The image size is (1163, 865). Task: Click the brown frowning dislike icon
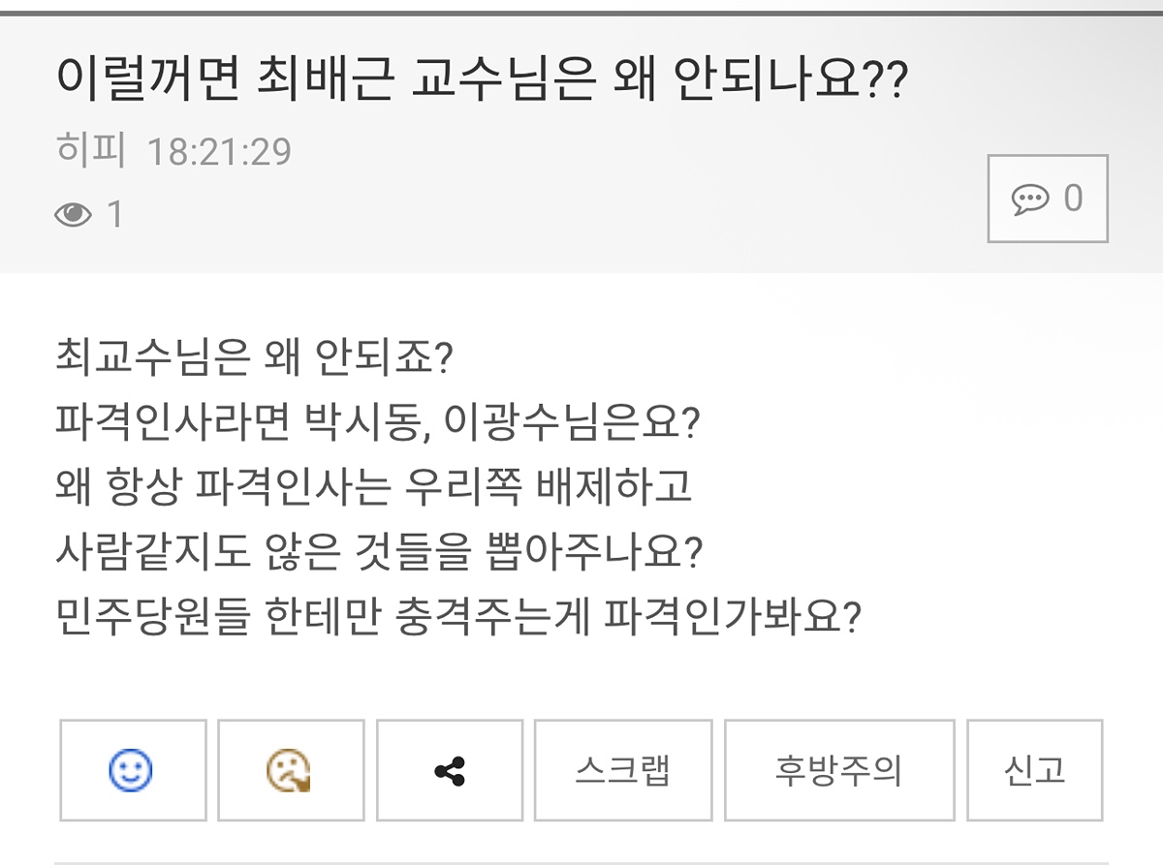(x=290, y=771)
